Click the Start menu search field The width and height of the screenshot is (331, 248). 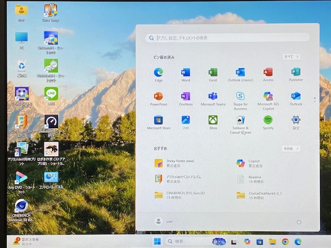click(x=228, y=38)
